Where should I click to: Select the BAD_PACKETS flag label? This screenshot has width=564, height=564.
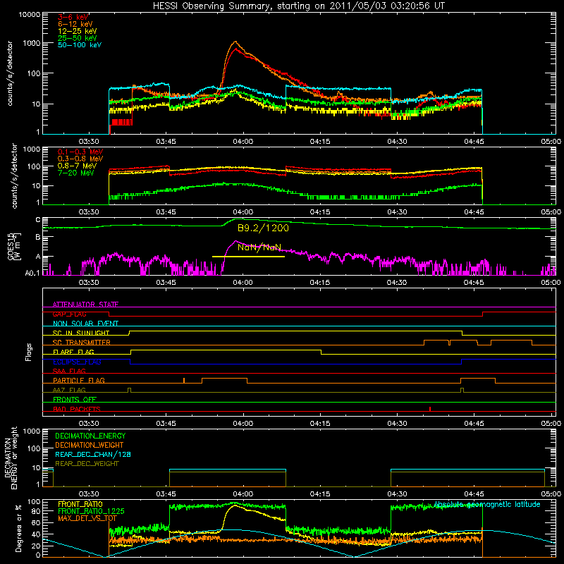(77, 409)
